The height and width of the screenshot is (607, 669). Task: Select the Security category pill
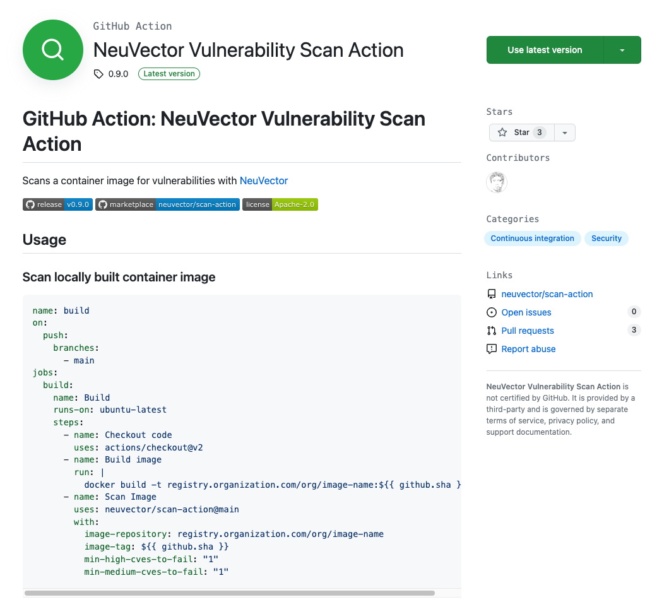click(606, 238)
